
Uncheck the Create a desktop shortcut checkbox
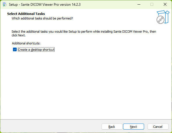coord(15,50)
